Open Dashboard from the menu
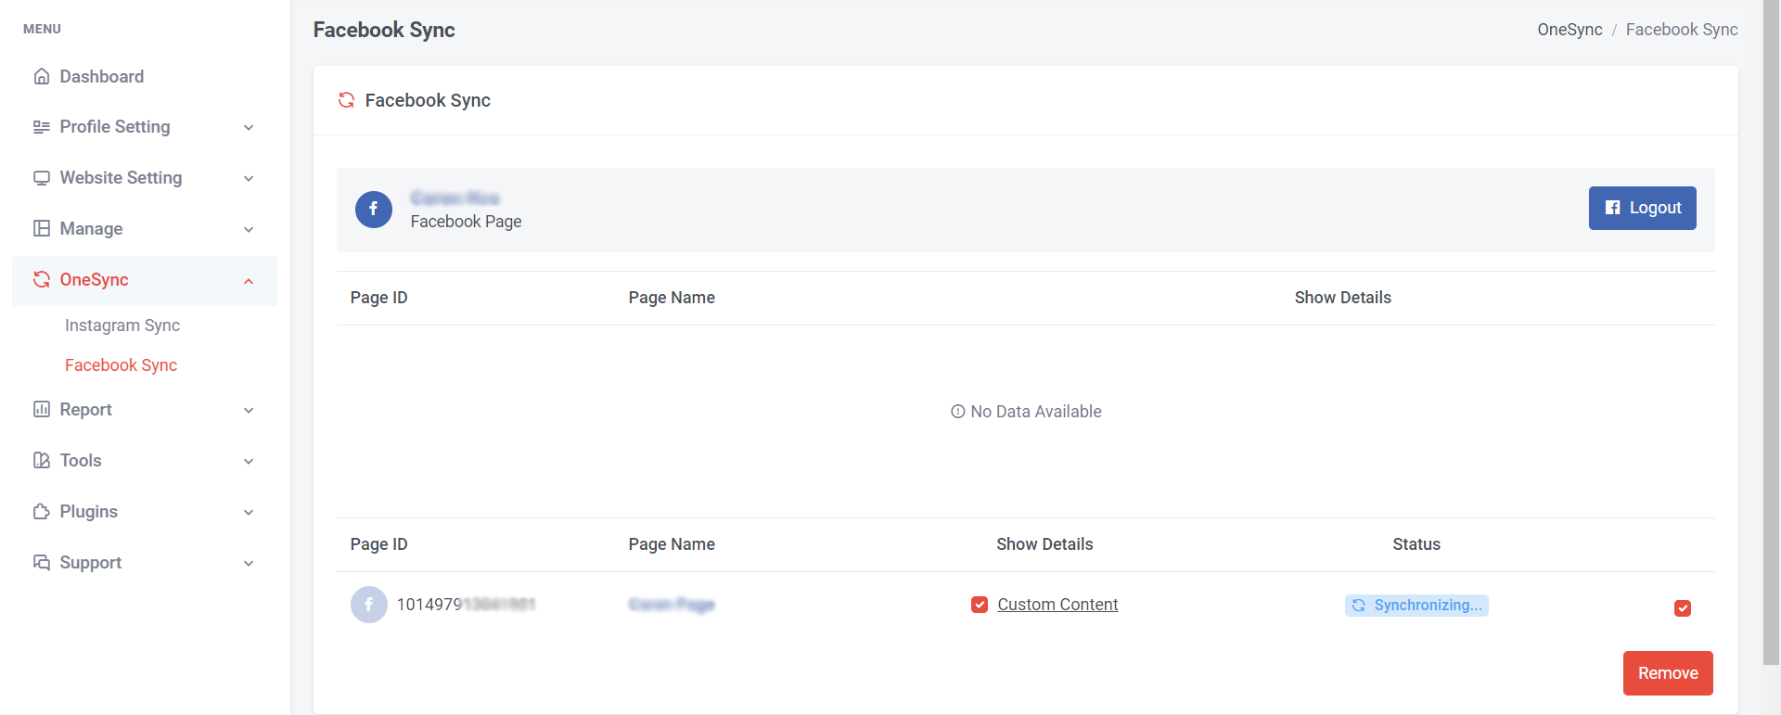Viewport: 1781px width, 715px height. [145, 77]
